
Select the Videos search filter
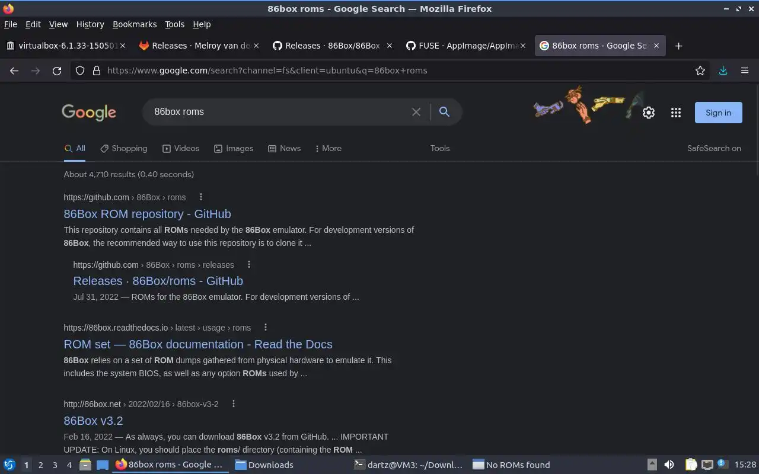pos(181,148)
